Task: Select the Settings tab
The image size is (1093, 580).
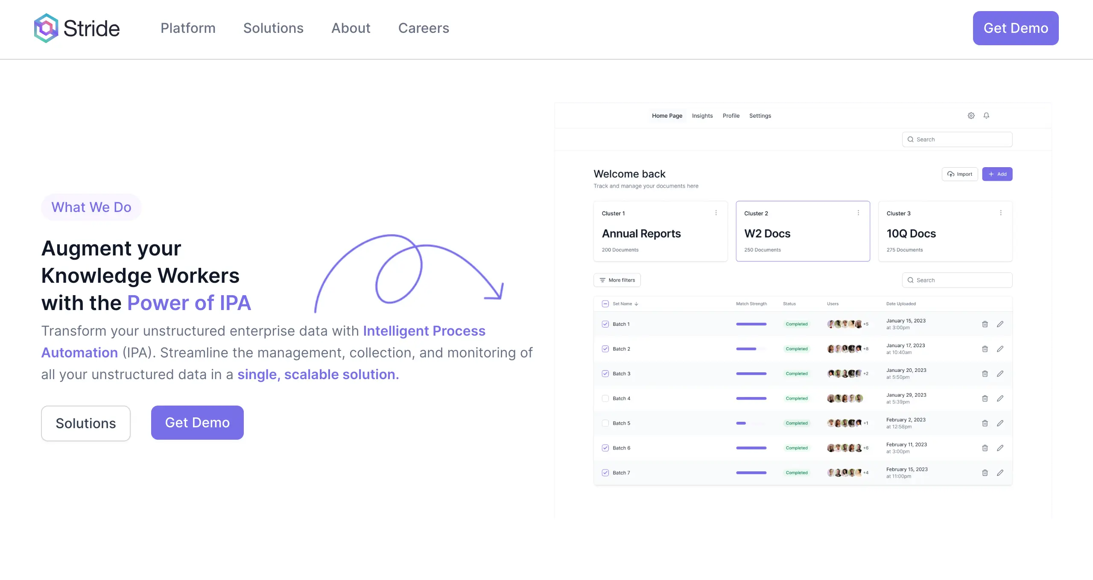Action: (x=760, y=116)
